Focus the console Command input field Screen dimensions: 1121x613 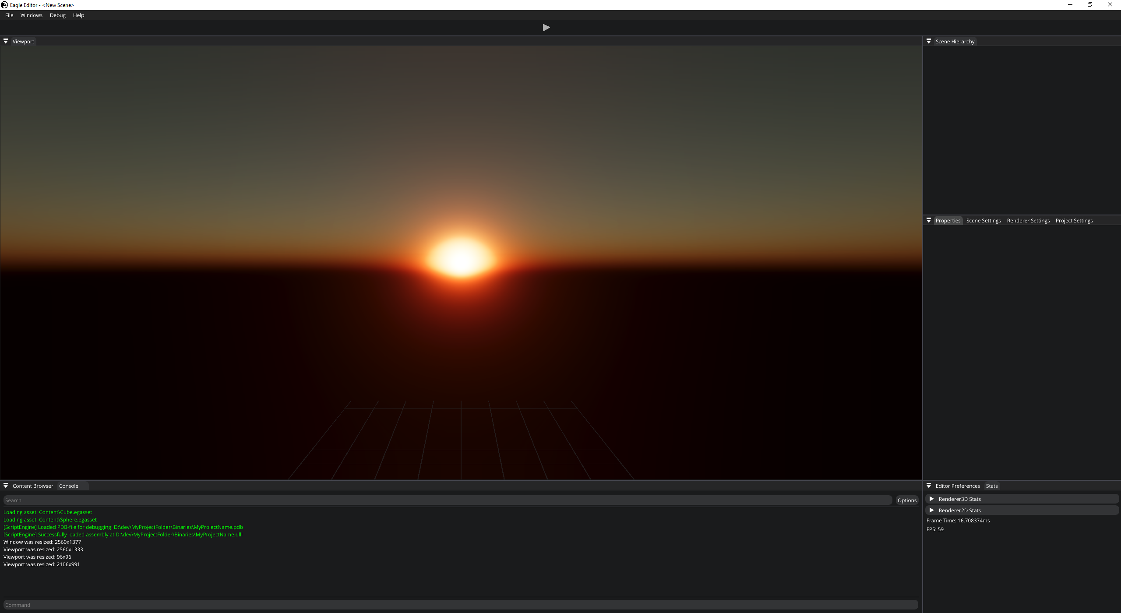(x=461, y=605)
